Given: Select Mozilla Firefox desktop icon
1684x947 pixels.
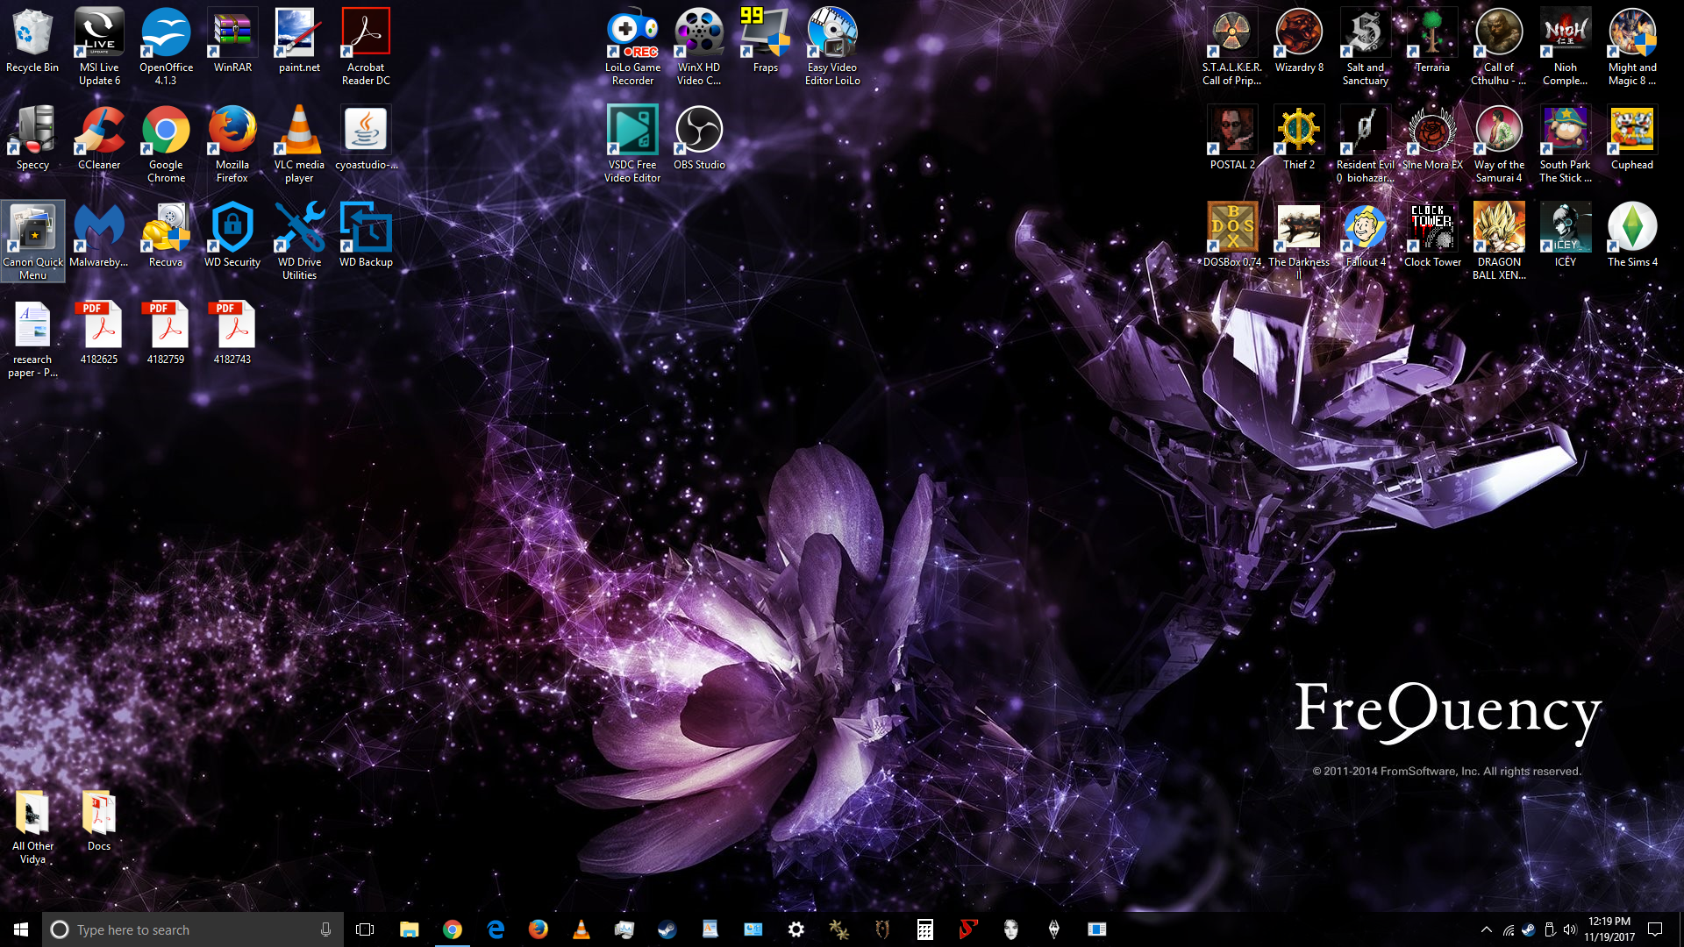Looking at the screenshot, I should (x=232, y=145).
